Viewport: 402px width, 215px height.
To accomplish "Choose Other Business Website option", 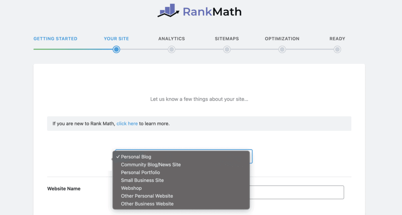I will coord(181,204).
